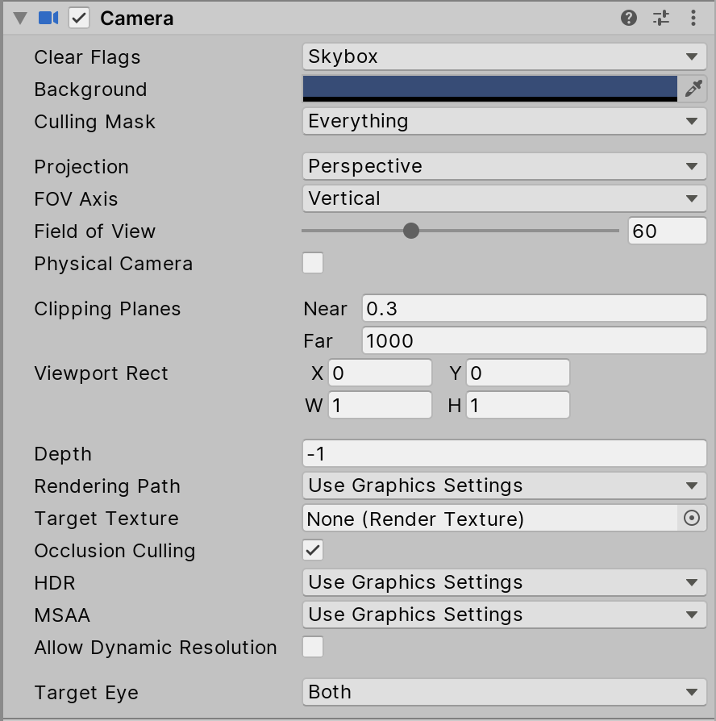Open the Rendering Path dropdown
Screen dimensions: 716x721
[505, 486]
